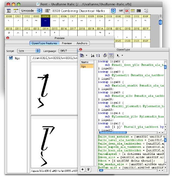Toggle the pressed icon in OpenType toolbar
The width and height of the screenshot is (173, 177).
click(111, 55)
